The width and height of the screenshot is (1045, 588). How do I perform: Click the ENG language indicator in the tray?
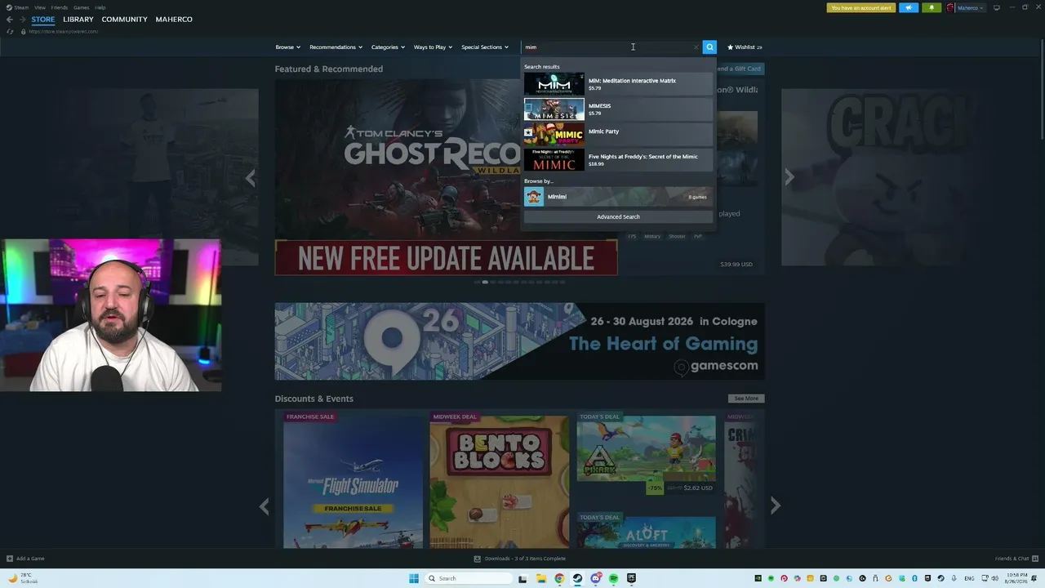(970, 579)
